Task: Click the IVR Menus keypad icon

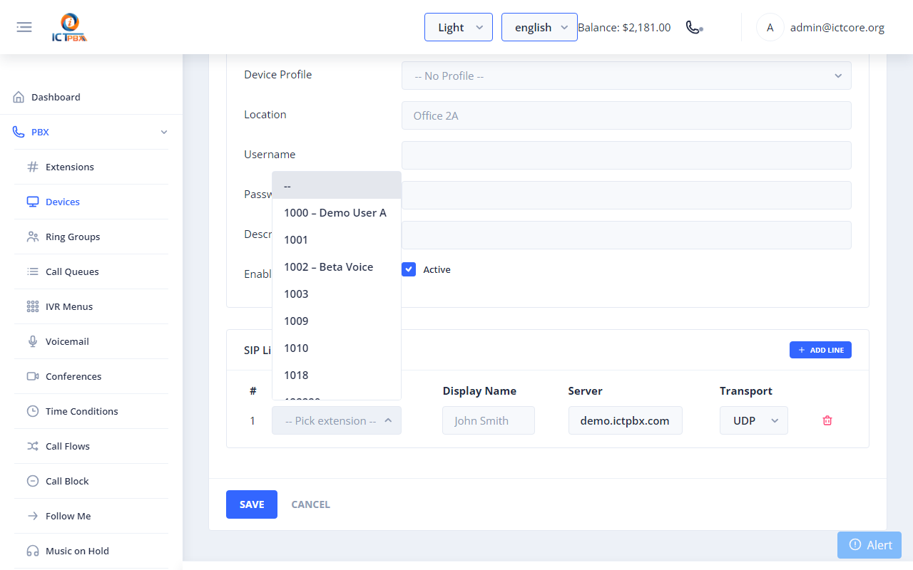Action: (x=33, y=306)
